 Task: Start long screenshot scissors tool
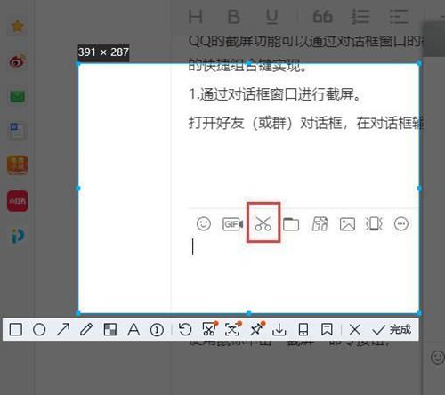209,328
